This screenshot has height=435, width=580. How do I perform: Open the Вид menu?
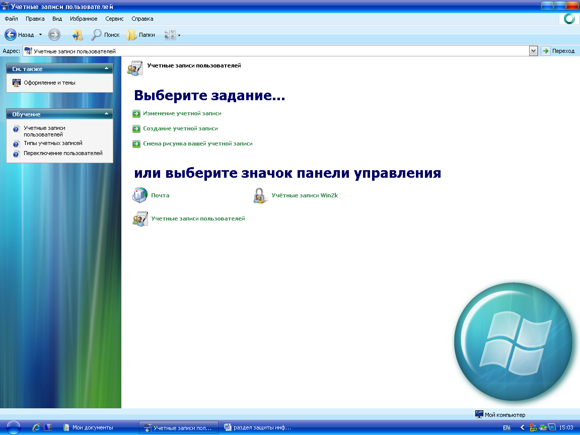coord(57,19)
